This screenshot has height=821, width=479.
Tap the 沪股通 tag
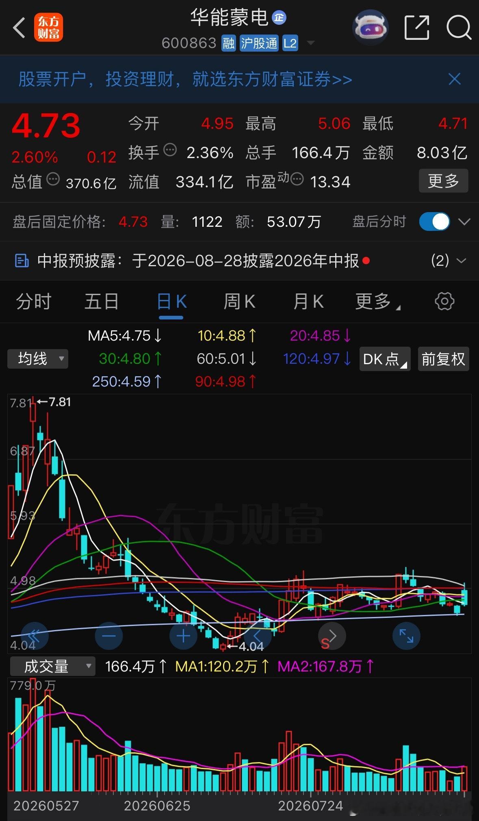click(x=259, y=43)
